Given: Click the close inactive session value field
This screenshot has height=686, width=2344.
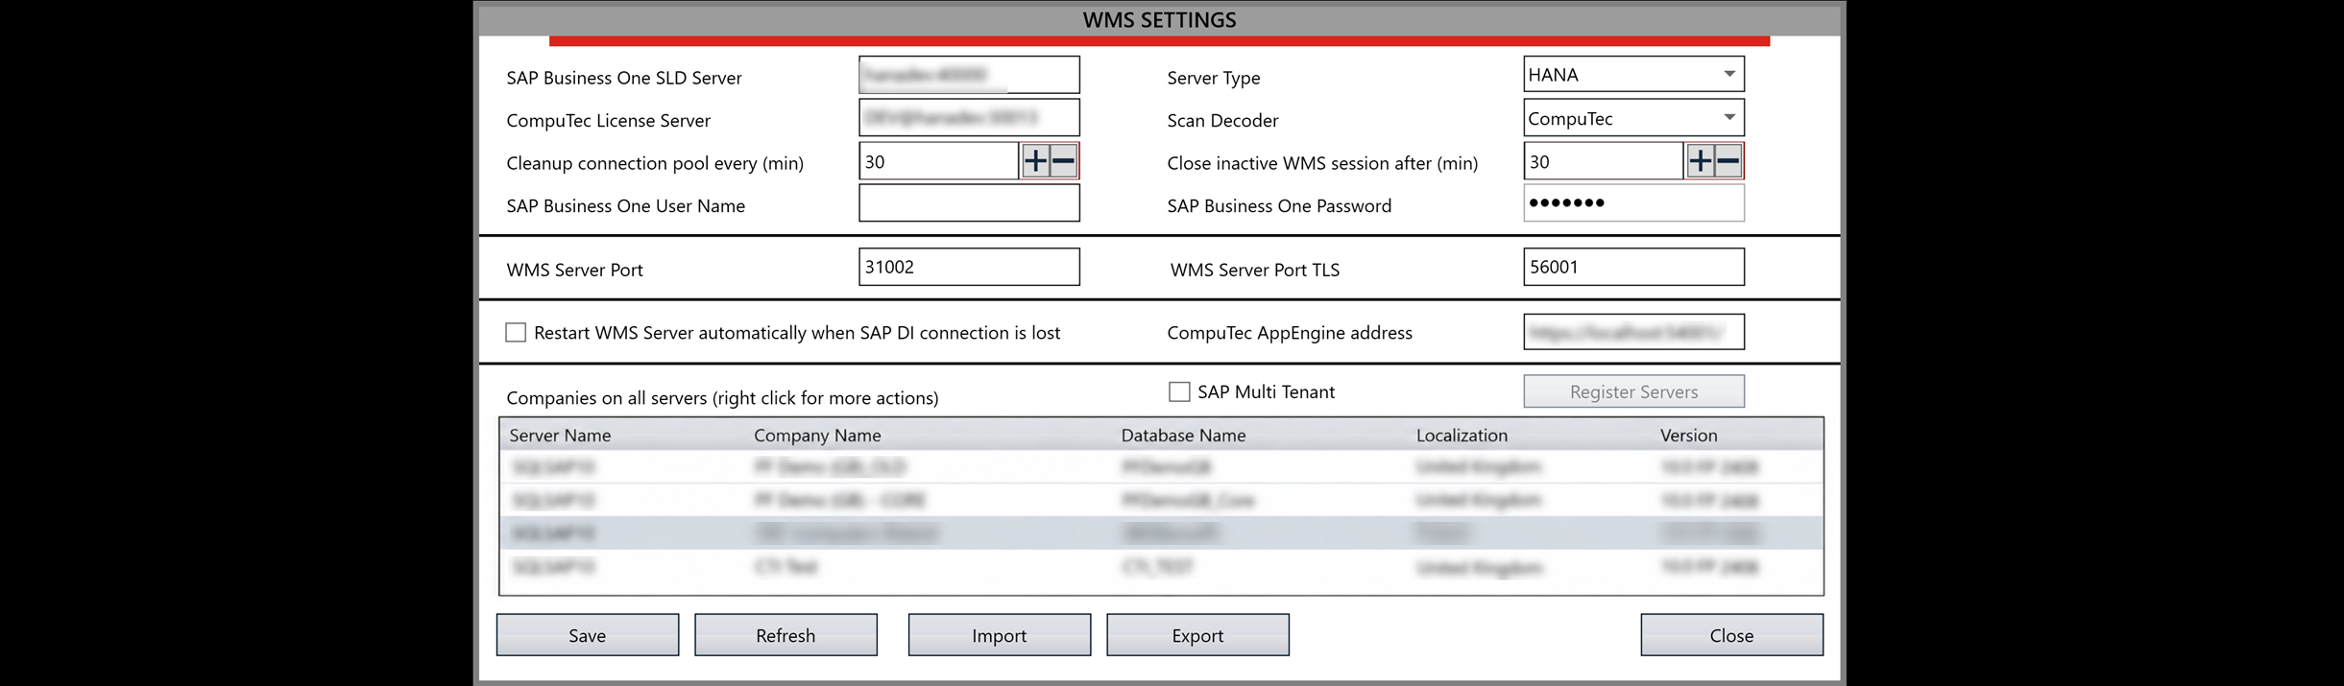Looking at the screenshot, I should [x=1603, y=161].
